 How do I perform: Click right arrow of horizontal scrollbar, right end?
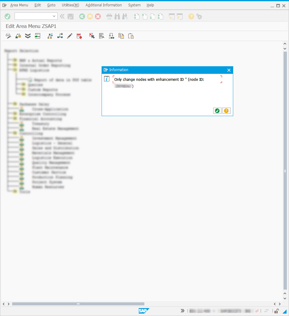point(280,304)
